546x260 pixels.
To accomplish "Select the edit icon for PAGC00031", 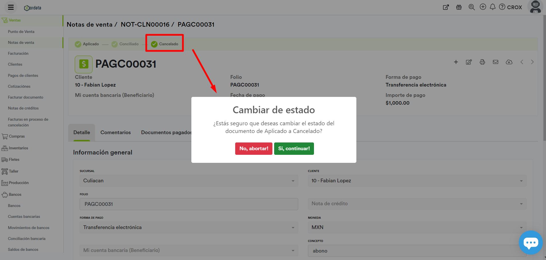I will click(469, 62).
